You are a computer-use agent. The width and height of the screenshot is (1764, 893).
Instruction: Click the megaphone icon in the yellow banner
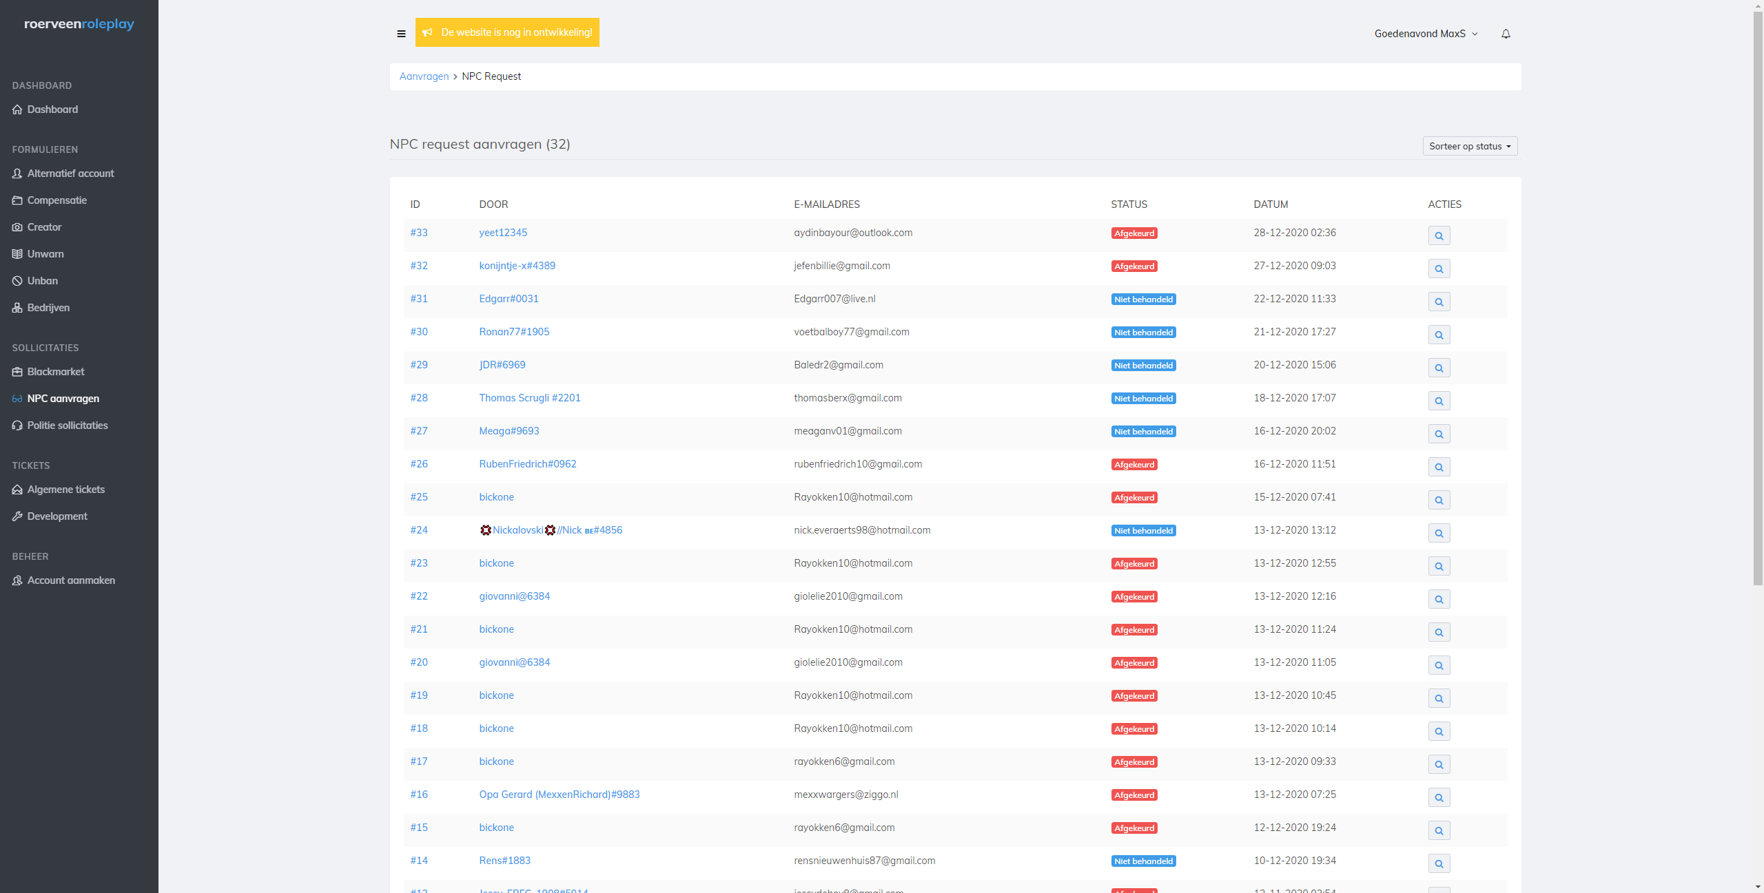(x=428, y=32)
